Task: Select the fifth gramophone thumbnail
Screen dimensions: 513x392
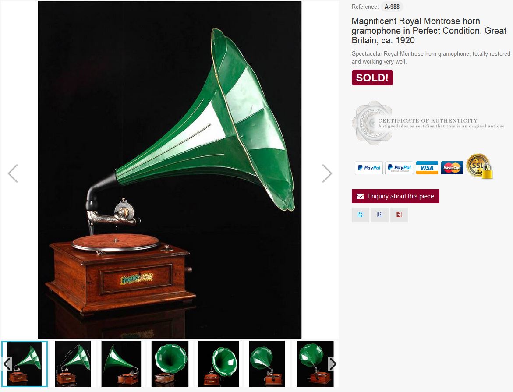Action: point(219,364)
